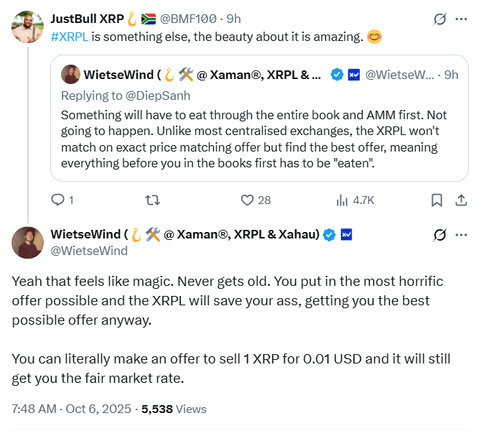Bookmark JustBull XRP's post
481x431 pixels.
click(436, 200)
